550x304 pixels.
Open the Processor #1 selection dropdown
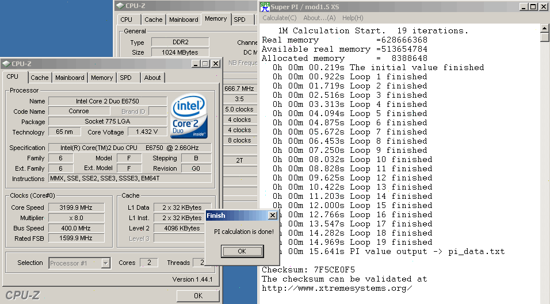click(x=105, y=263)
